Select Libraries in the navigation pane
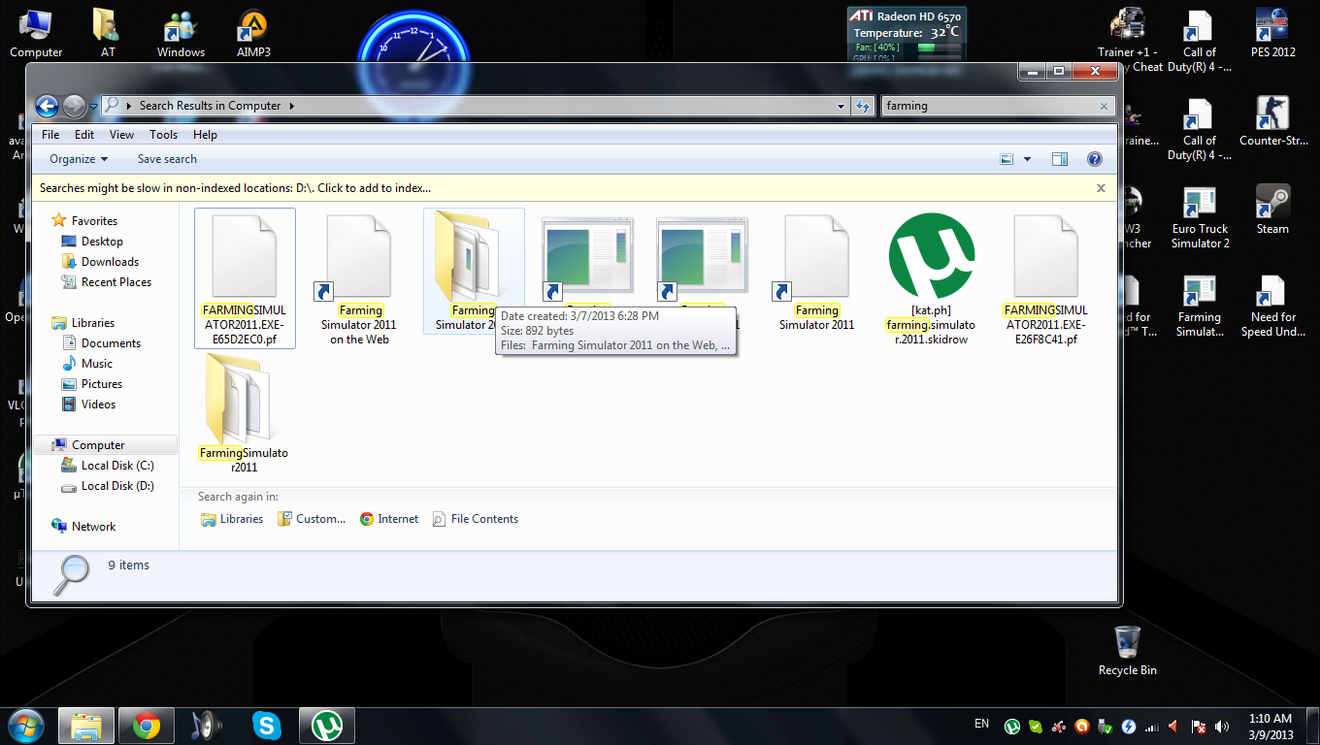The height and width of the screenshot is (745, 1320). pyautogui.click(x=92, y=323)
